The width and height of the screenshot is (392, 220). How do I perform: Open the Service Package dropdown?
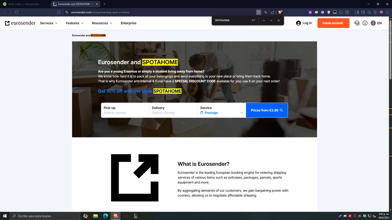pos(222,110)
